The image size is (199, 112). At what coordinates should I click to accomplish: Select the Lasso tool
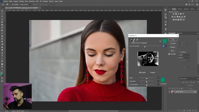click(2, 16)
